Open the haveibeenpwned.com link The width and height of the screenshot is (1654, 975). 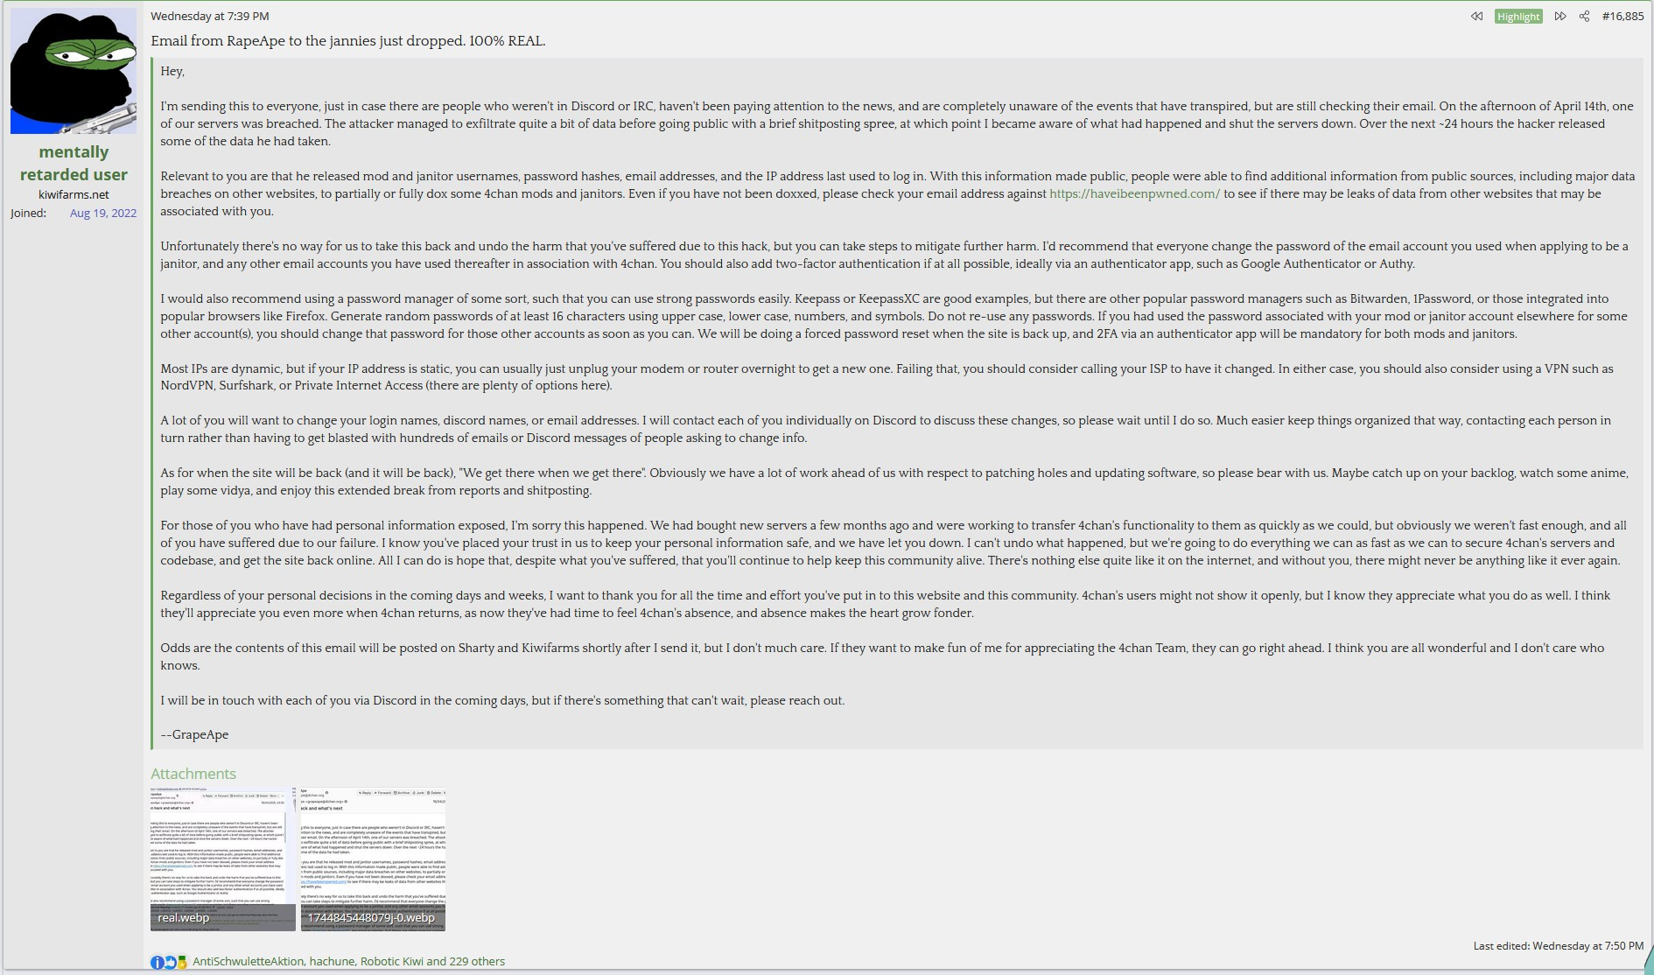tap(1134, 193)
